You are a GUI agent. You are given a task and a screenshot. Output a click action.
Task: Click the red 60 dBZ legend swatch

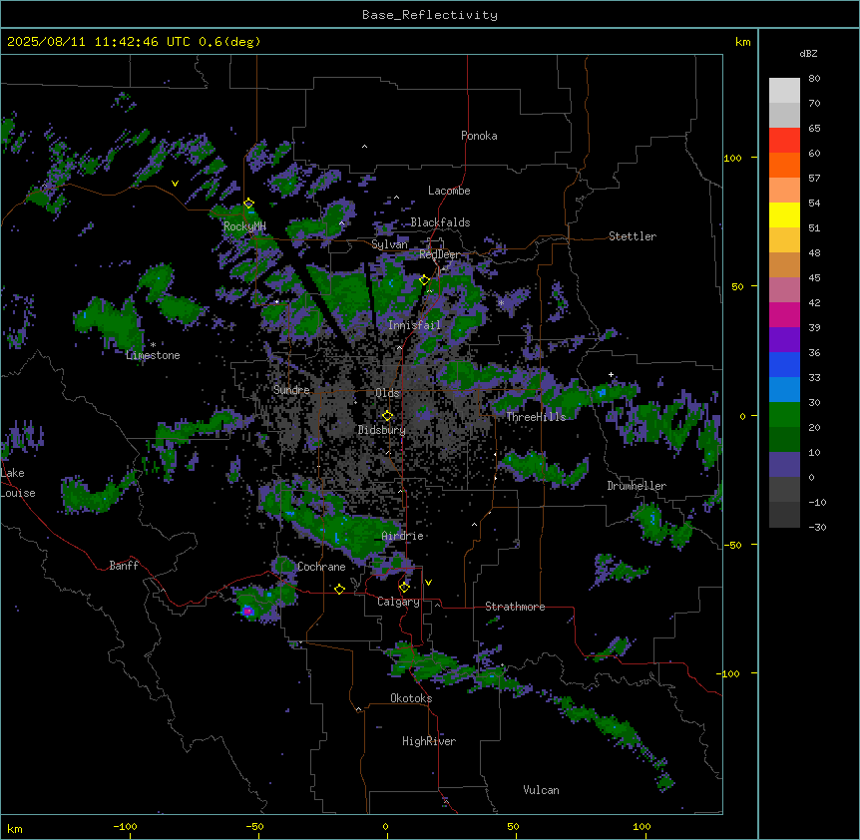[784, 141]
